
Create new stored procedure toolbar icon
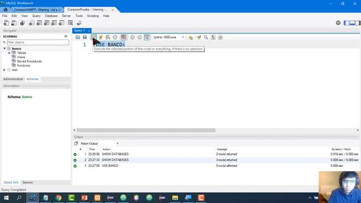54,23
